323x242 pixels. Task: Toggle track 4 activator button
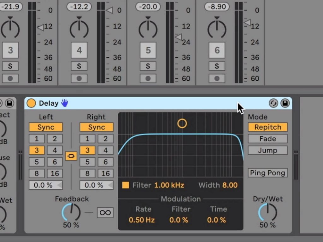(79, 50)
